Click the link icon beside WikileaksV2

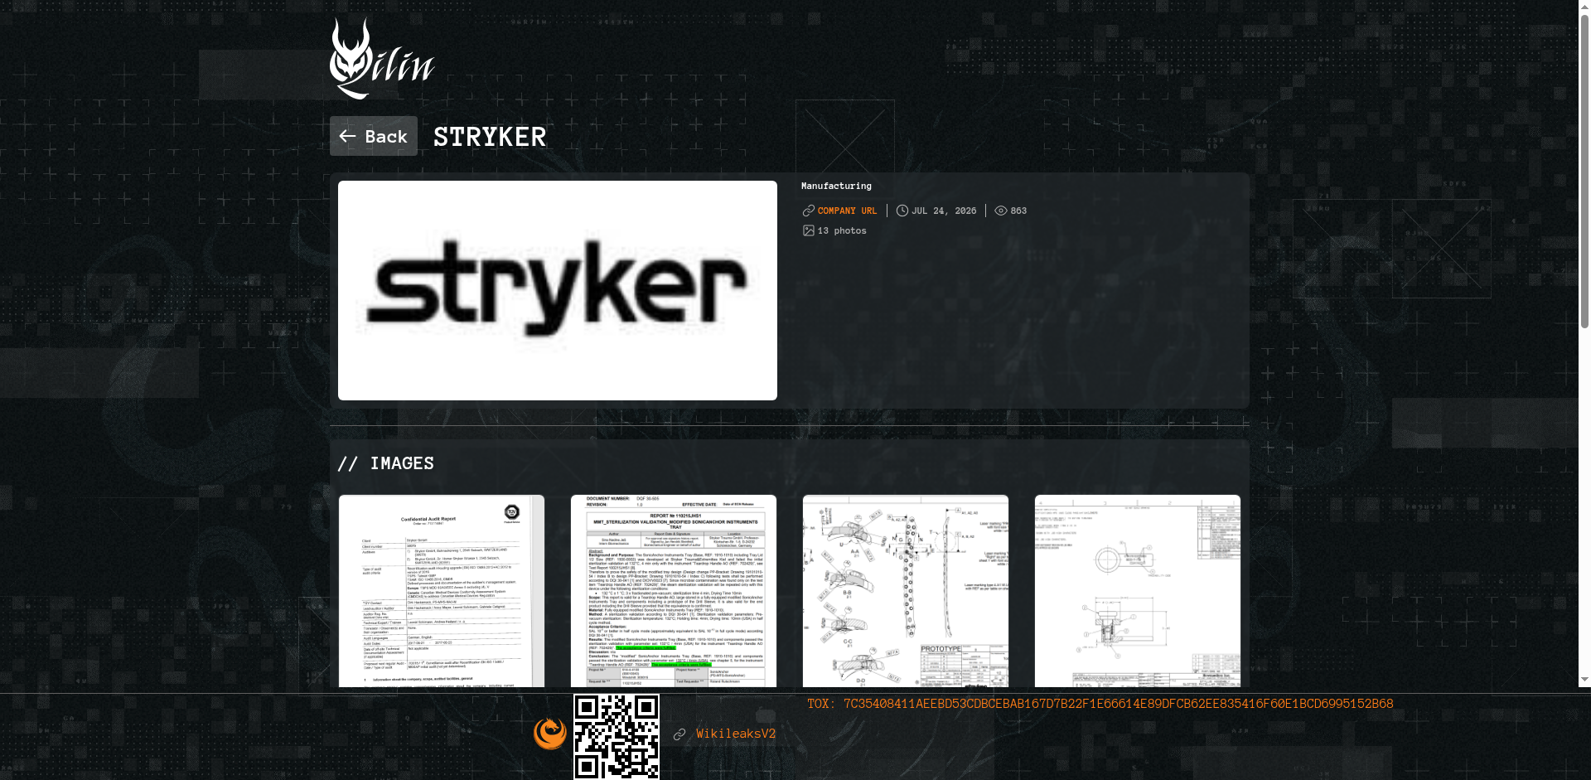(679, 734)
